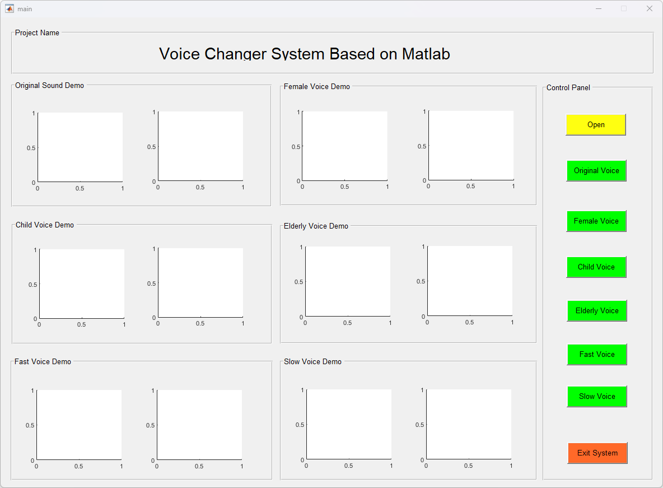Image resolution: width=663 pixels, height=488 pixels.
Task: Click right plot in Elderly Voice Demo
Action: tap(470, 281)
